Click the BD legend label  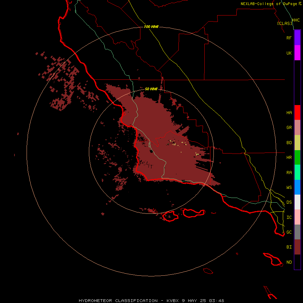point(289,143)
